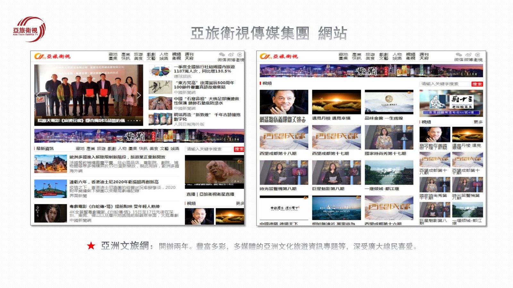
Task: Open 週刊 in the video page top navigation
Action: tap(424, 54)
